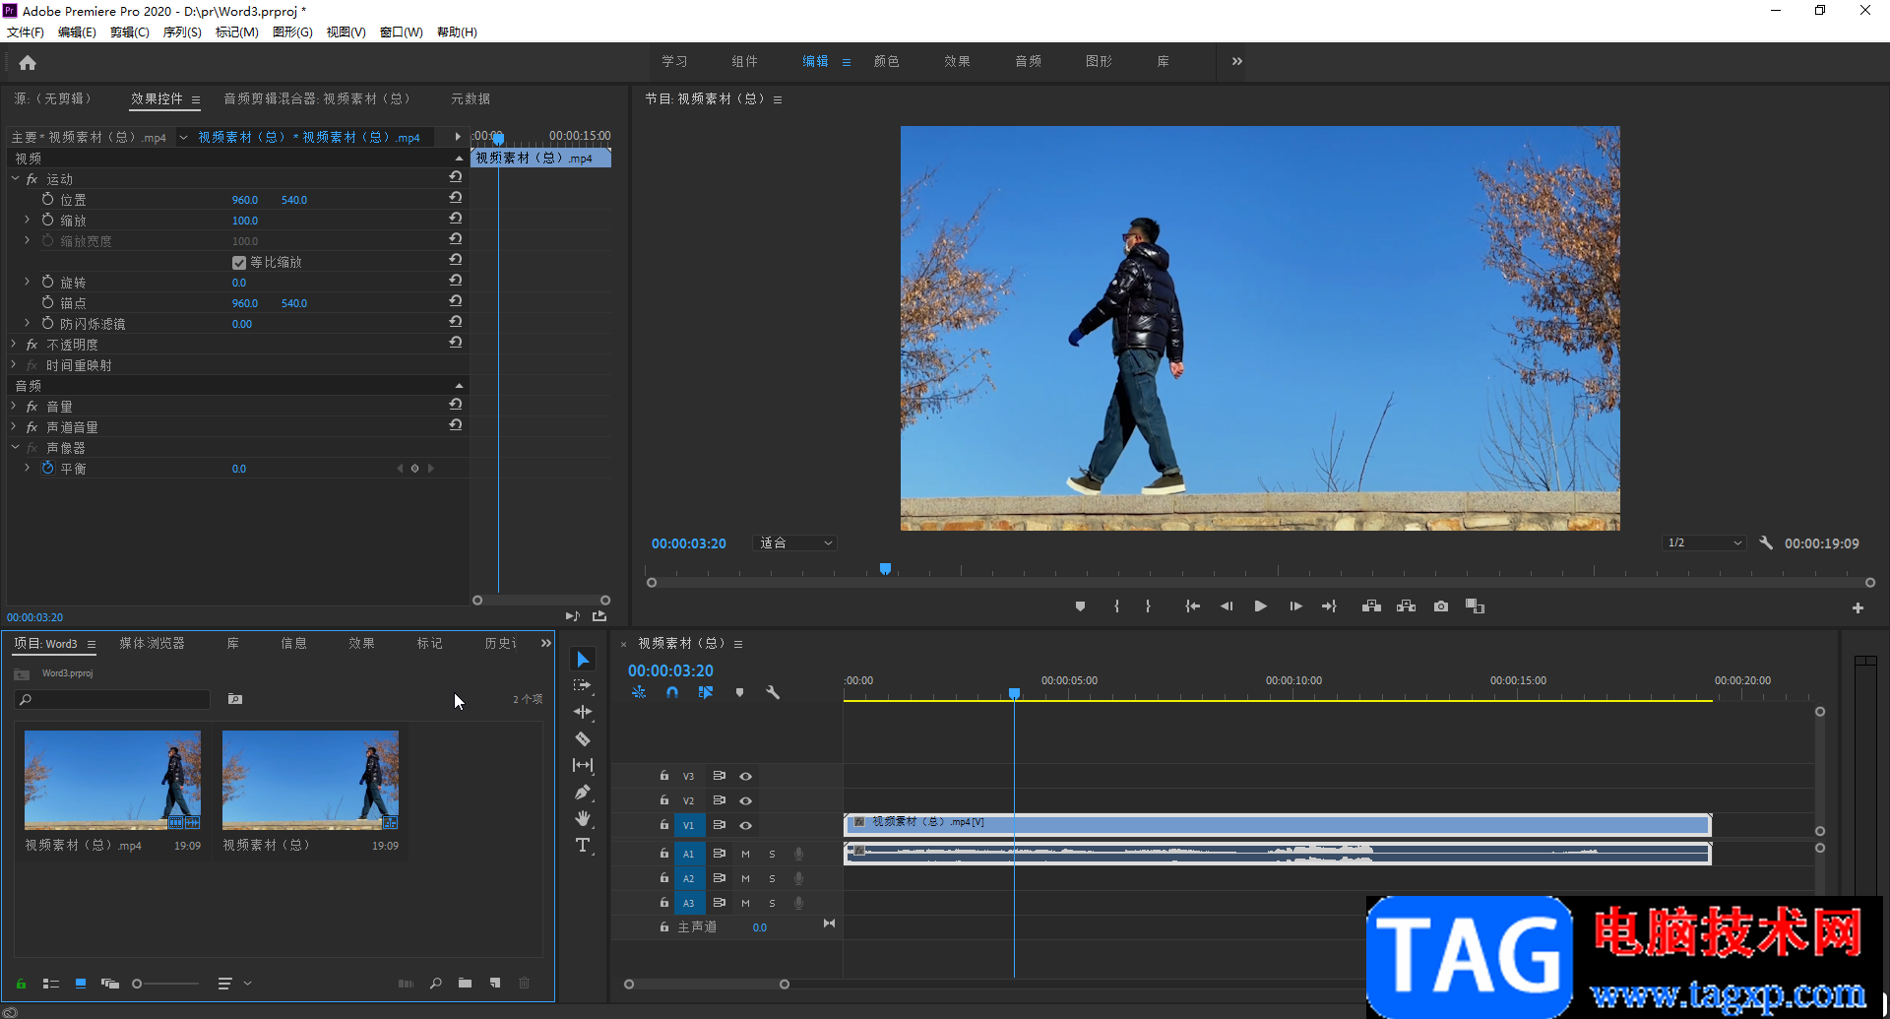1890x1019 pixels.
Task: Click the Extract button
Action: tap(1406, 606)
